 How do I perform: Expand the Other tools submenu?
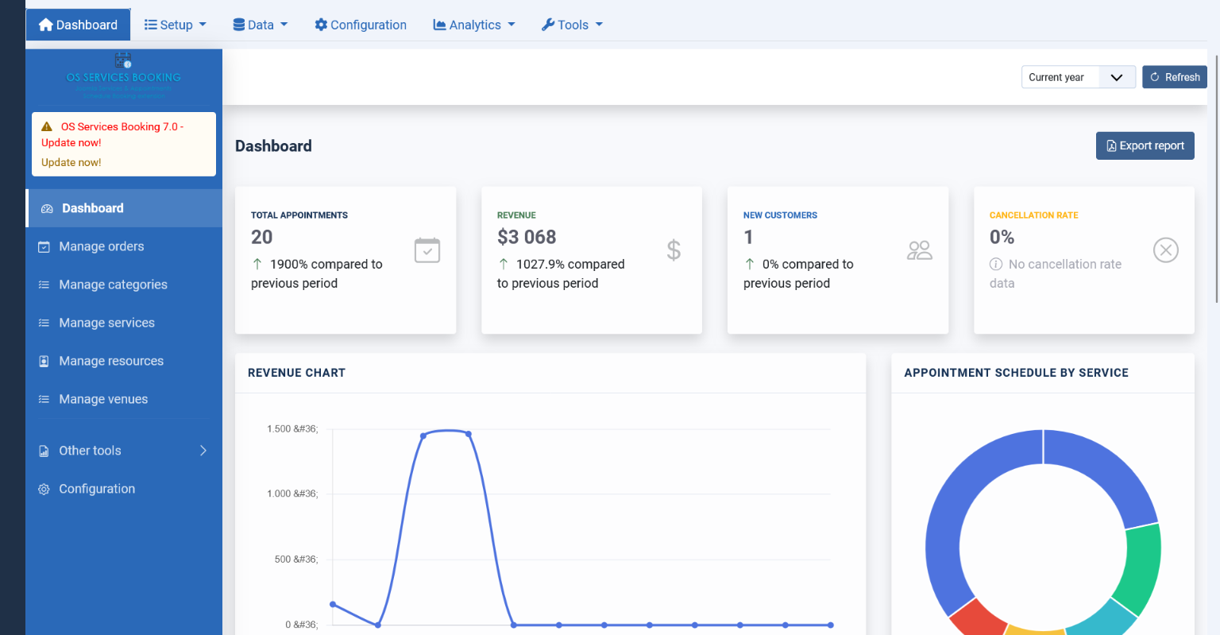click(124, 451)
